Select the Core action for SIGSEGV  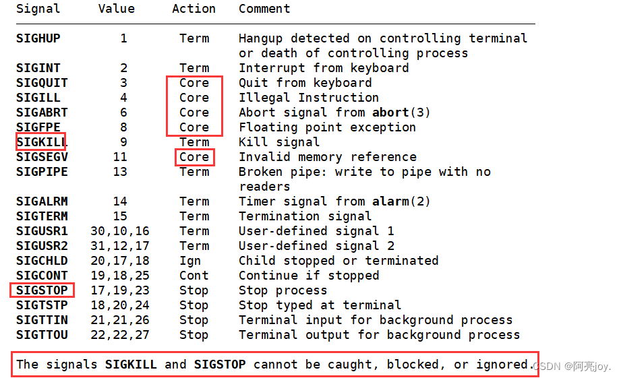pyautogui.click(x=194, y=157)
